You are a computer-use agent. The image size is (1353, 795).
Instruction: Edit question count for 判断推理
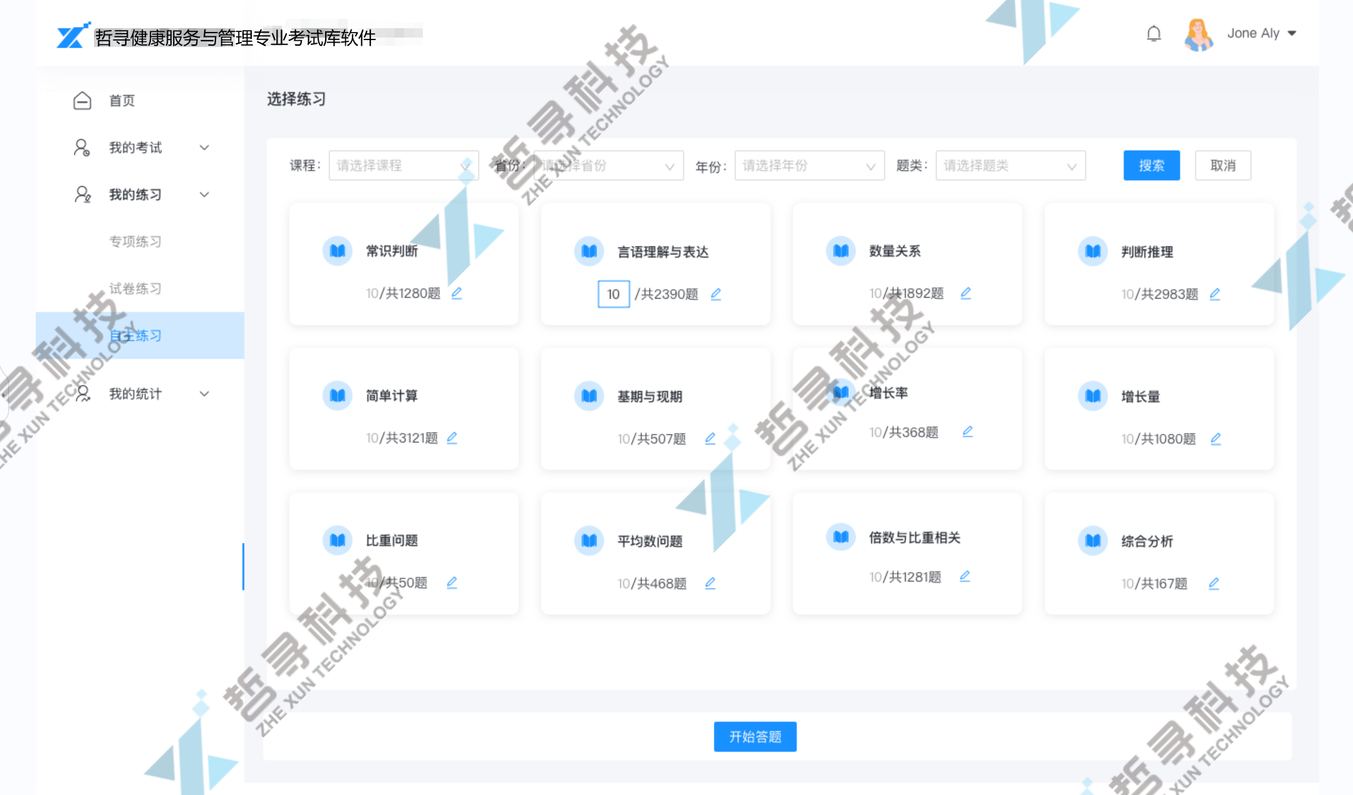tap(1215, 294)
